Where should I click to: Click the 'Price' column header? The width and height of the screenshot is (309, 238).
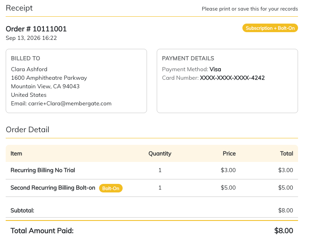click(229, 153)
